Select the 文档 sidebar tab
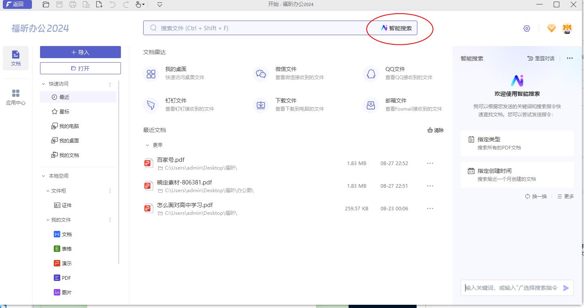 16,59
